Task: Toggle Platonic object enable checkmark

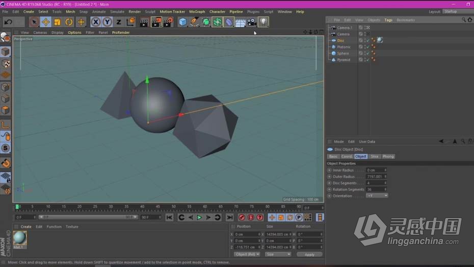Action: tap(368, 46)
